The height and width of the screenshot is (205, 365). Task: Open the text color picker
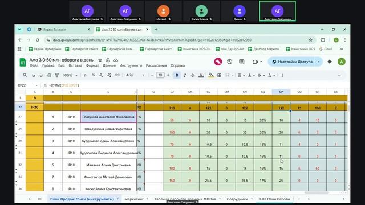point(201,75)
